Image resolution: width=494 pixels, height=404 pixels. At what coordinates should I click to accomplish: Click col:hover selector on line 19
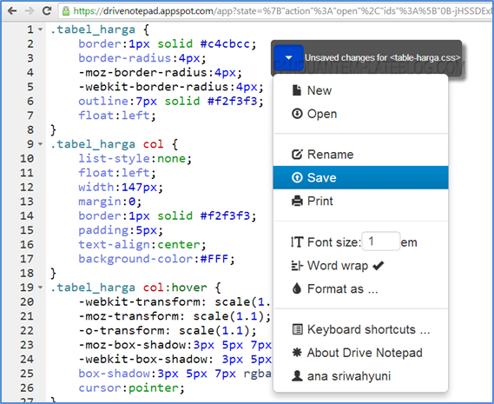[x=175, y=288]
